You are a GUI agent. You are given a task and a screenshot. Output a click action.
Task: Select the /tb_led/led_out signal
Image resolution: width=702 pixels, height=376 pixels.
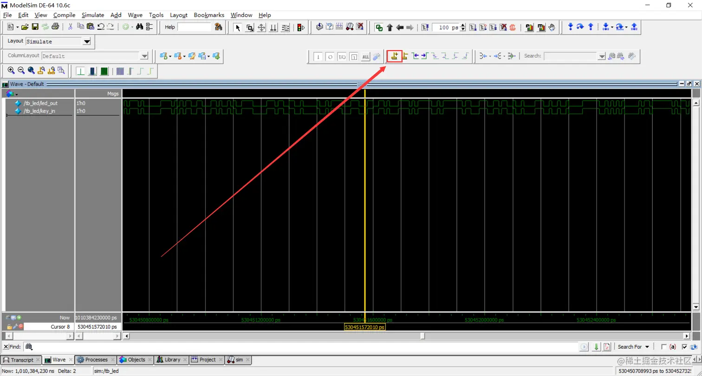40,103
